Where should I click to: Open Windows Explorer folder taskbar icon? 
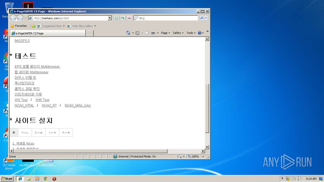pos(29,178)
